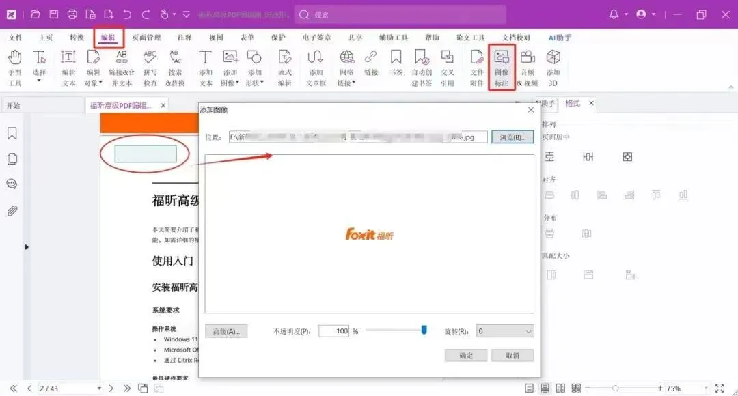Activate Edit Text (编辑文本) tool
The width and height of the screenshot is (738, 396).
[69, 68]
